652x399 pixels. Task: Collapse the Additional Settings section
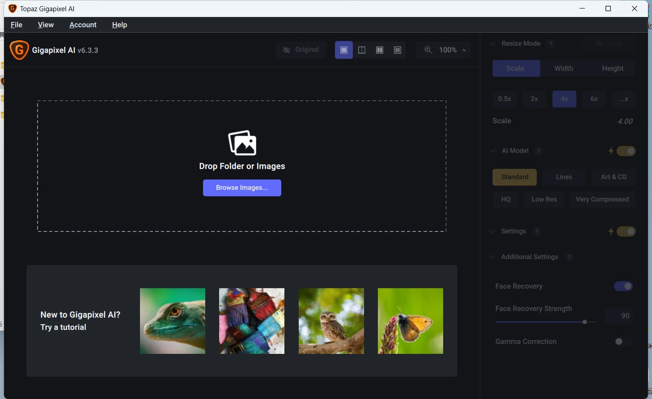(x=492, y=257)
